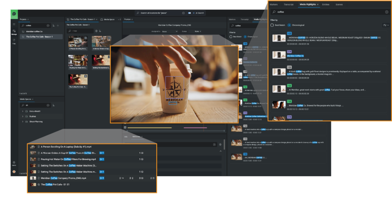Open the Info tab under the preview
Viewport: 392px width, 200px height.
(x=126, y=137)
